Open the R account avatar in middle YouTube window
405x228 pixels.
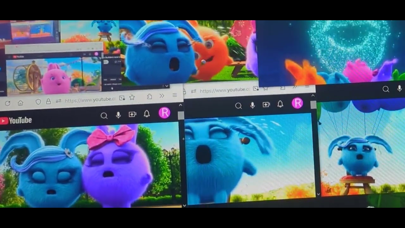coord(297,103)
